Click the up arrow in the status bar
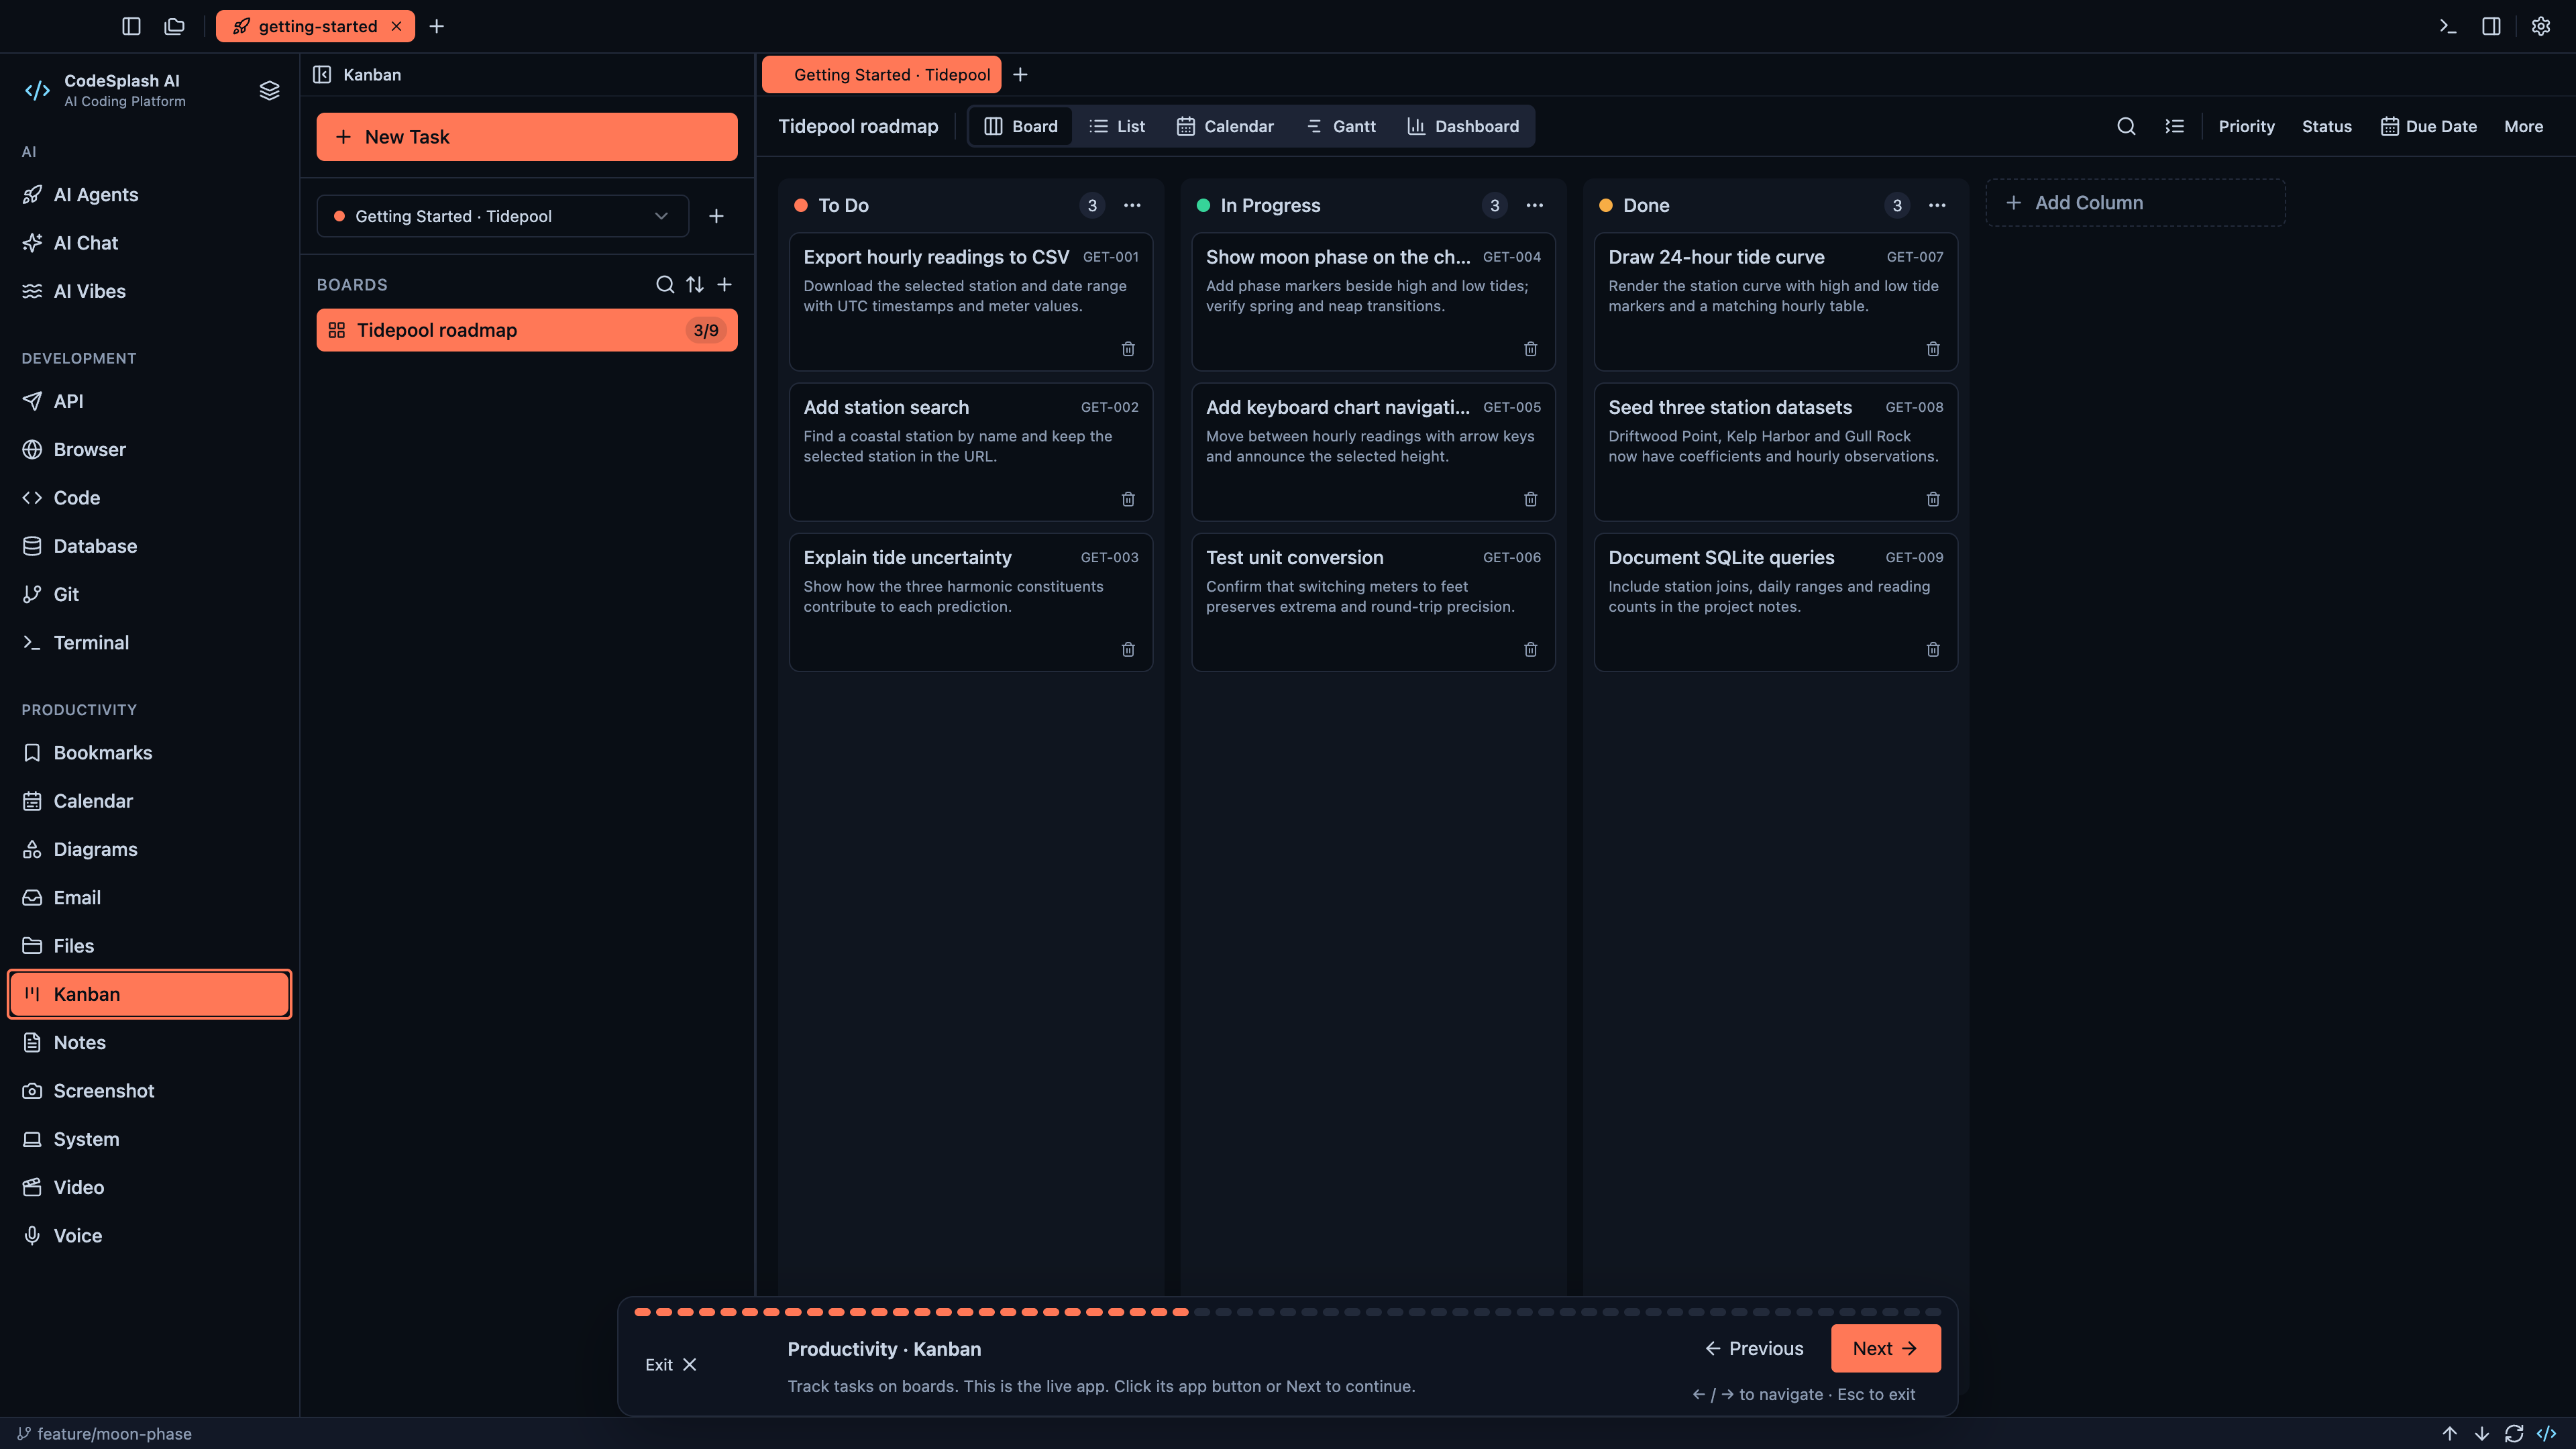Viewport: 2576px width, 1449px height. [x=2450, y=1433]
